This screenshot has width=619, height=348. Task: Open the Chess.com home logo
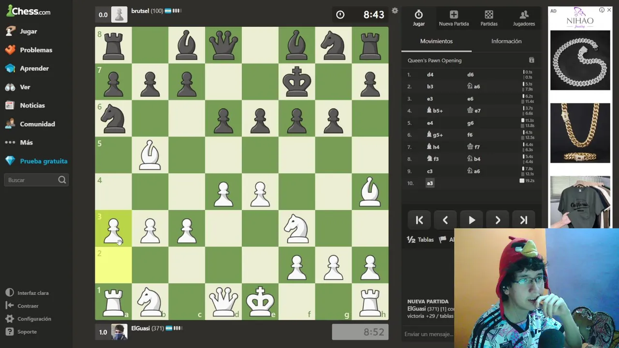[28, 11]
